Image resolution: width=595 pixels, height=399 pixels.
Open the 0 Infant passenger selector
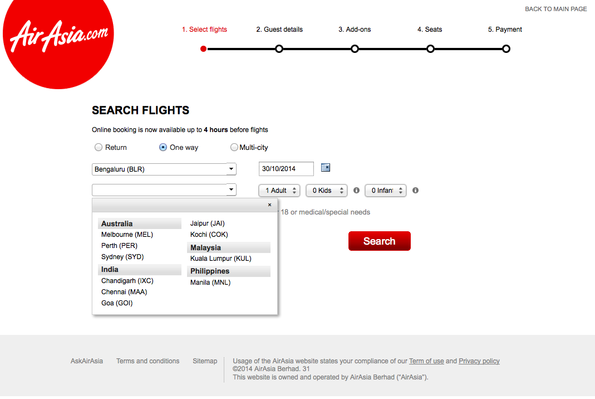[x=386, y=191]
